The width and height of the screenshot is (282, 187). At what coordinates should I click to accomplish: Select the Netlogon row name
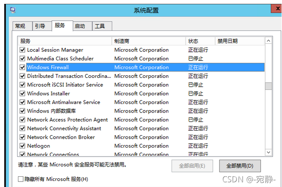pos(39,146)
